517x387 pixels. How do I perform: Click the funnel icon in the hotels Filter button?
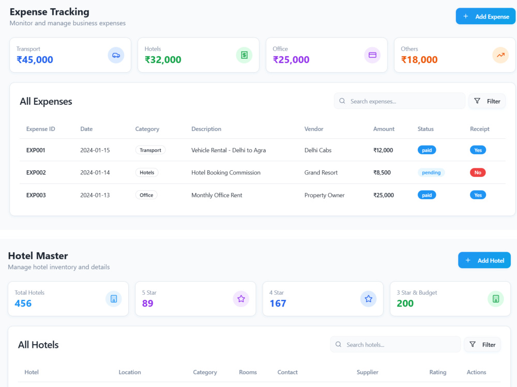click(x=473, y=344)
